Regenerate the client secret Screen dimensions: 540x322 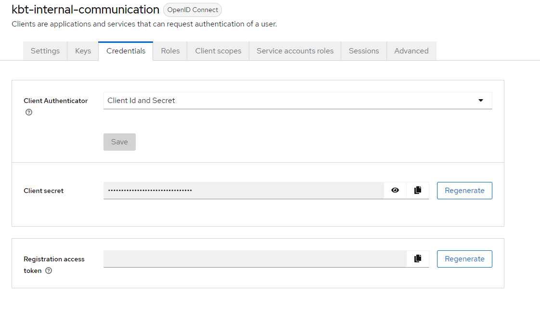[464, 191]
